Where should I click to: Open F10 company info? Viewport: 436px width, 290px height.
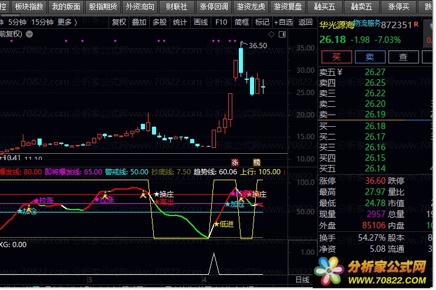point(221,22)
